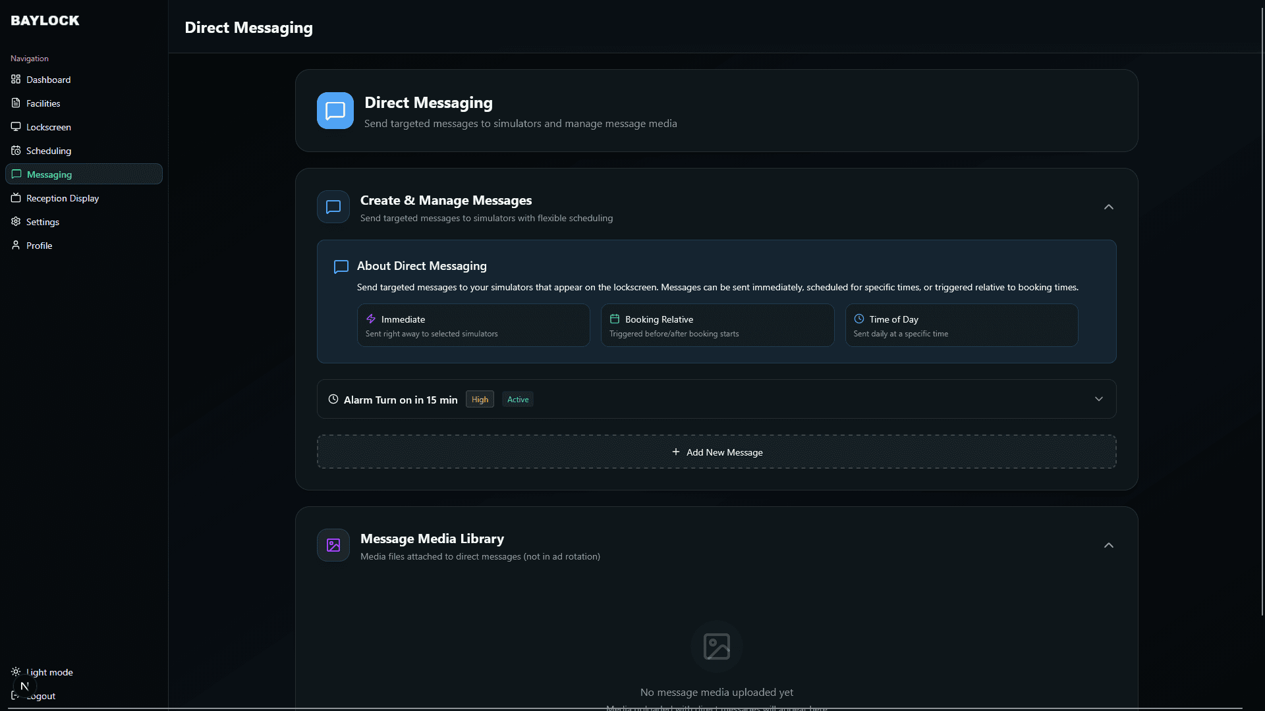Screen dimensions: 1265x711
Task: Click the High priority badge
Action: coord(480,400)
